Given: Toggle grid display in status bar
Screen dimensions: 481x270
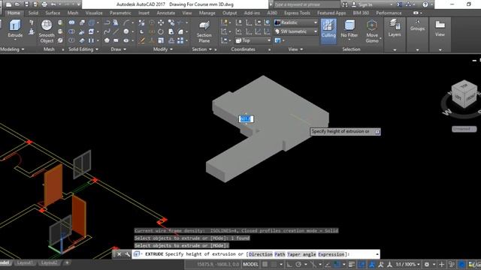Looking at the screenshot, I should click(265, 264).
